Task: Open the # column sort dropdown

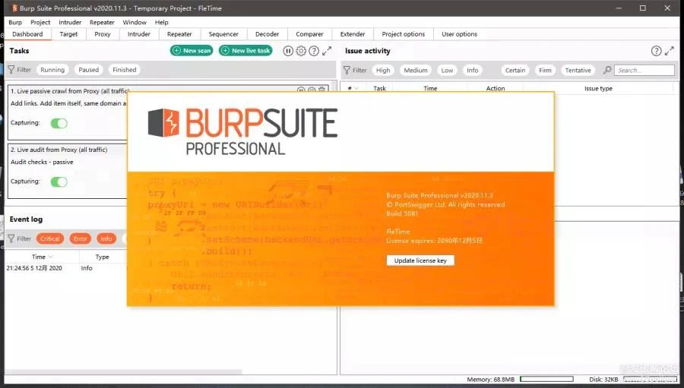Action: coord(357,89)
